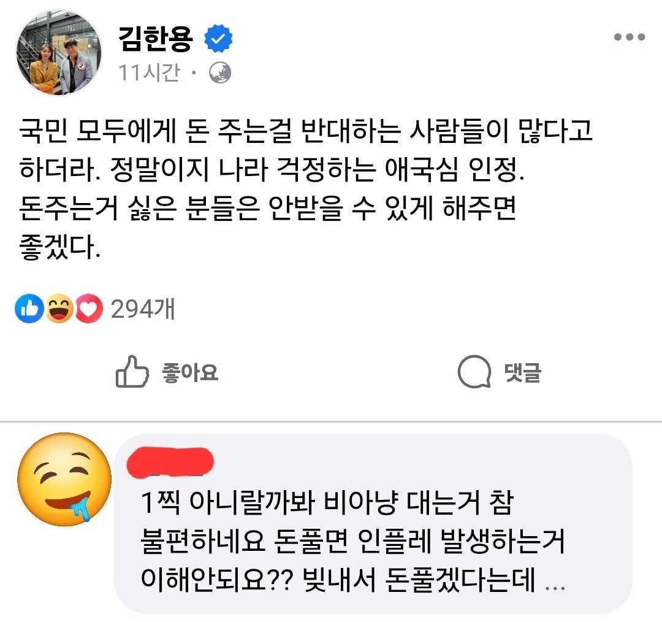Tap the 댓글 button label

[x=522, y=372]
